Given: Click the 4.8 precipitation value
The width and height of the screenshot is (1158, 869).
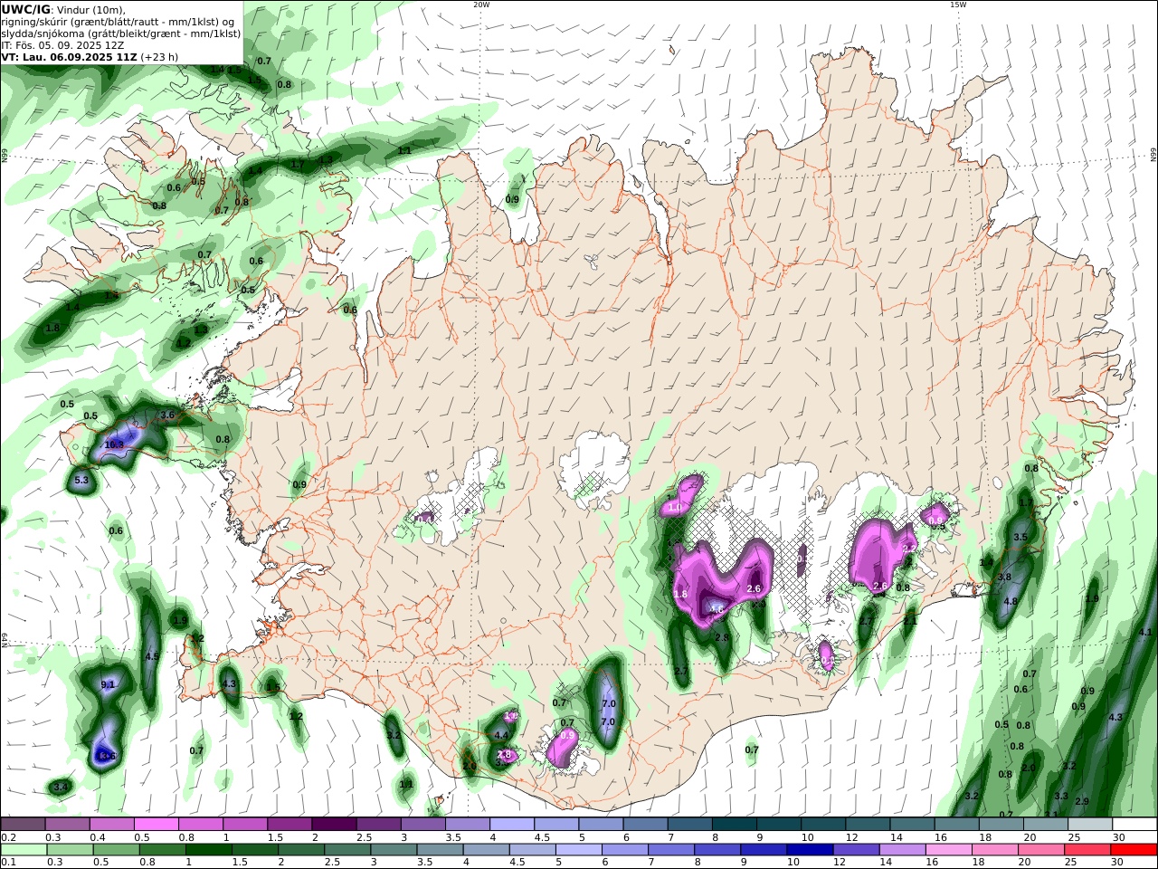Looking at the screenshot, I should tap(1011, 601).
